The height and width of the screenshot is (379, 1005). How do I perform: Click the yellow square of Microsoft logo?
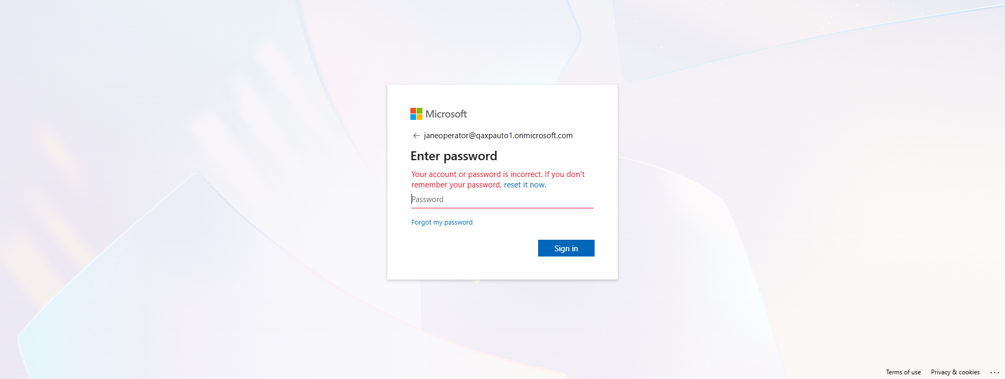[419, 117]
